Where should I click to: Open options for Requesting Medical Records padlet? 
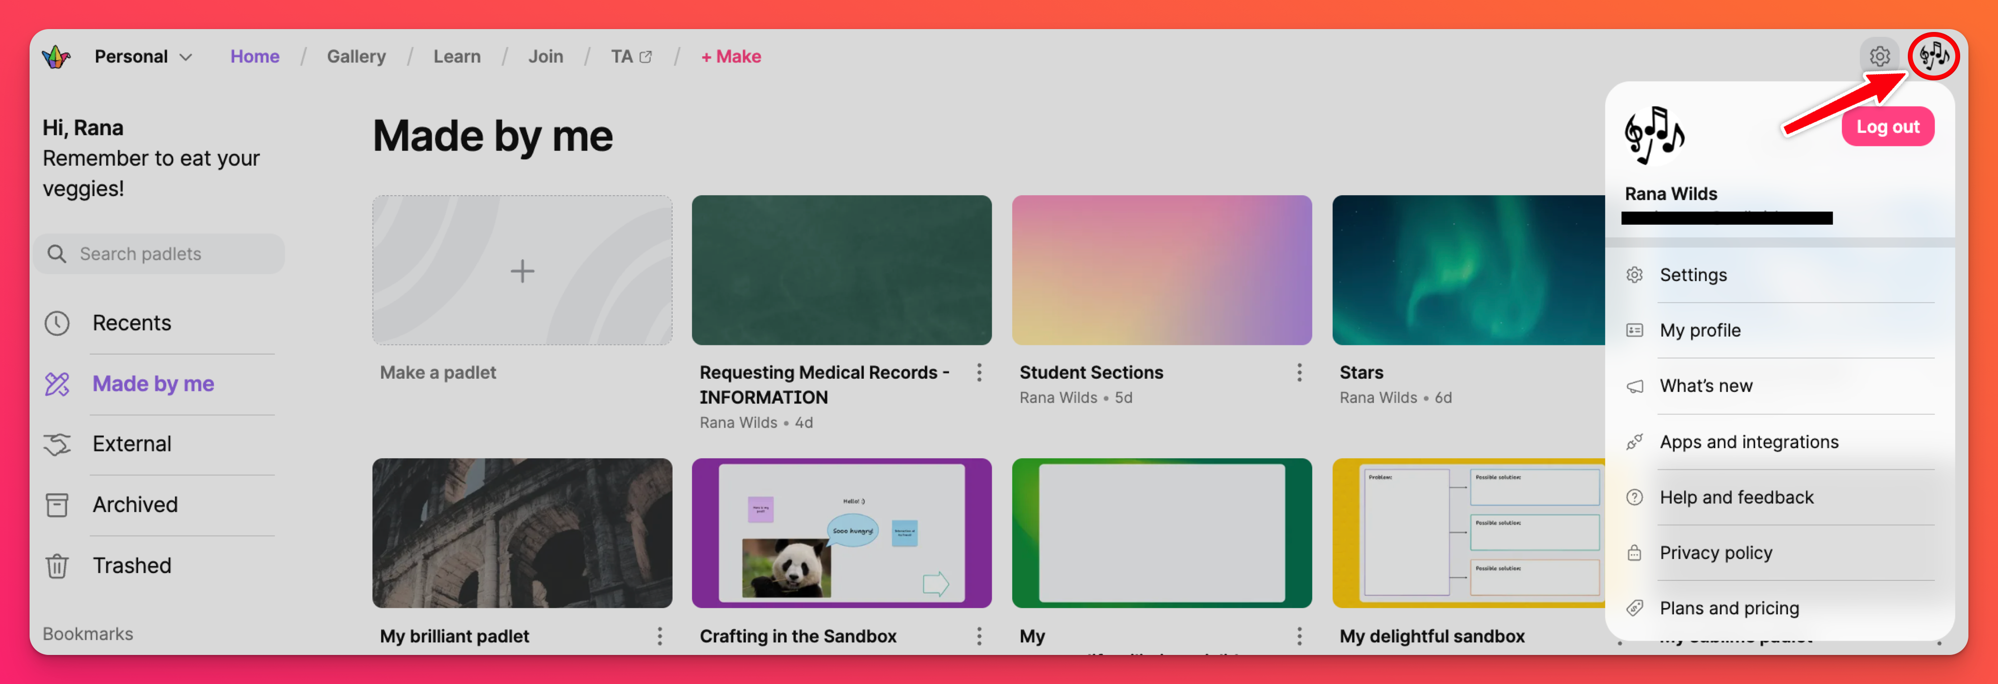point(979,373)
